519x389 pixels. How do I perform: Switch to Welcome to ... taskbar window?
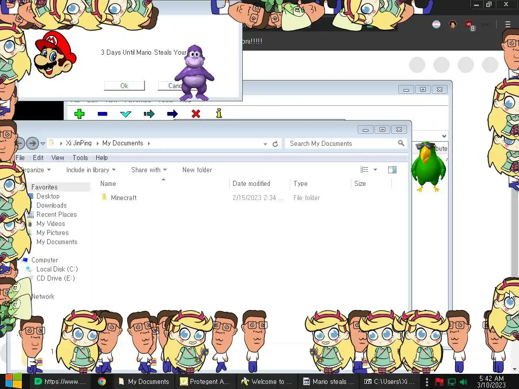(267, 381)
